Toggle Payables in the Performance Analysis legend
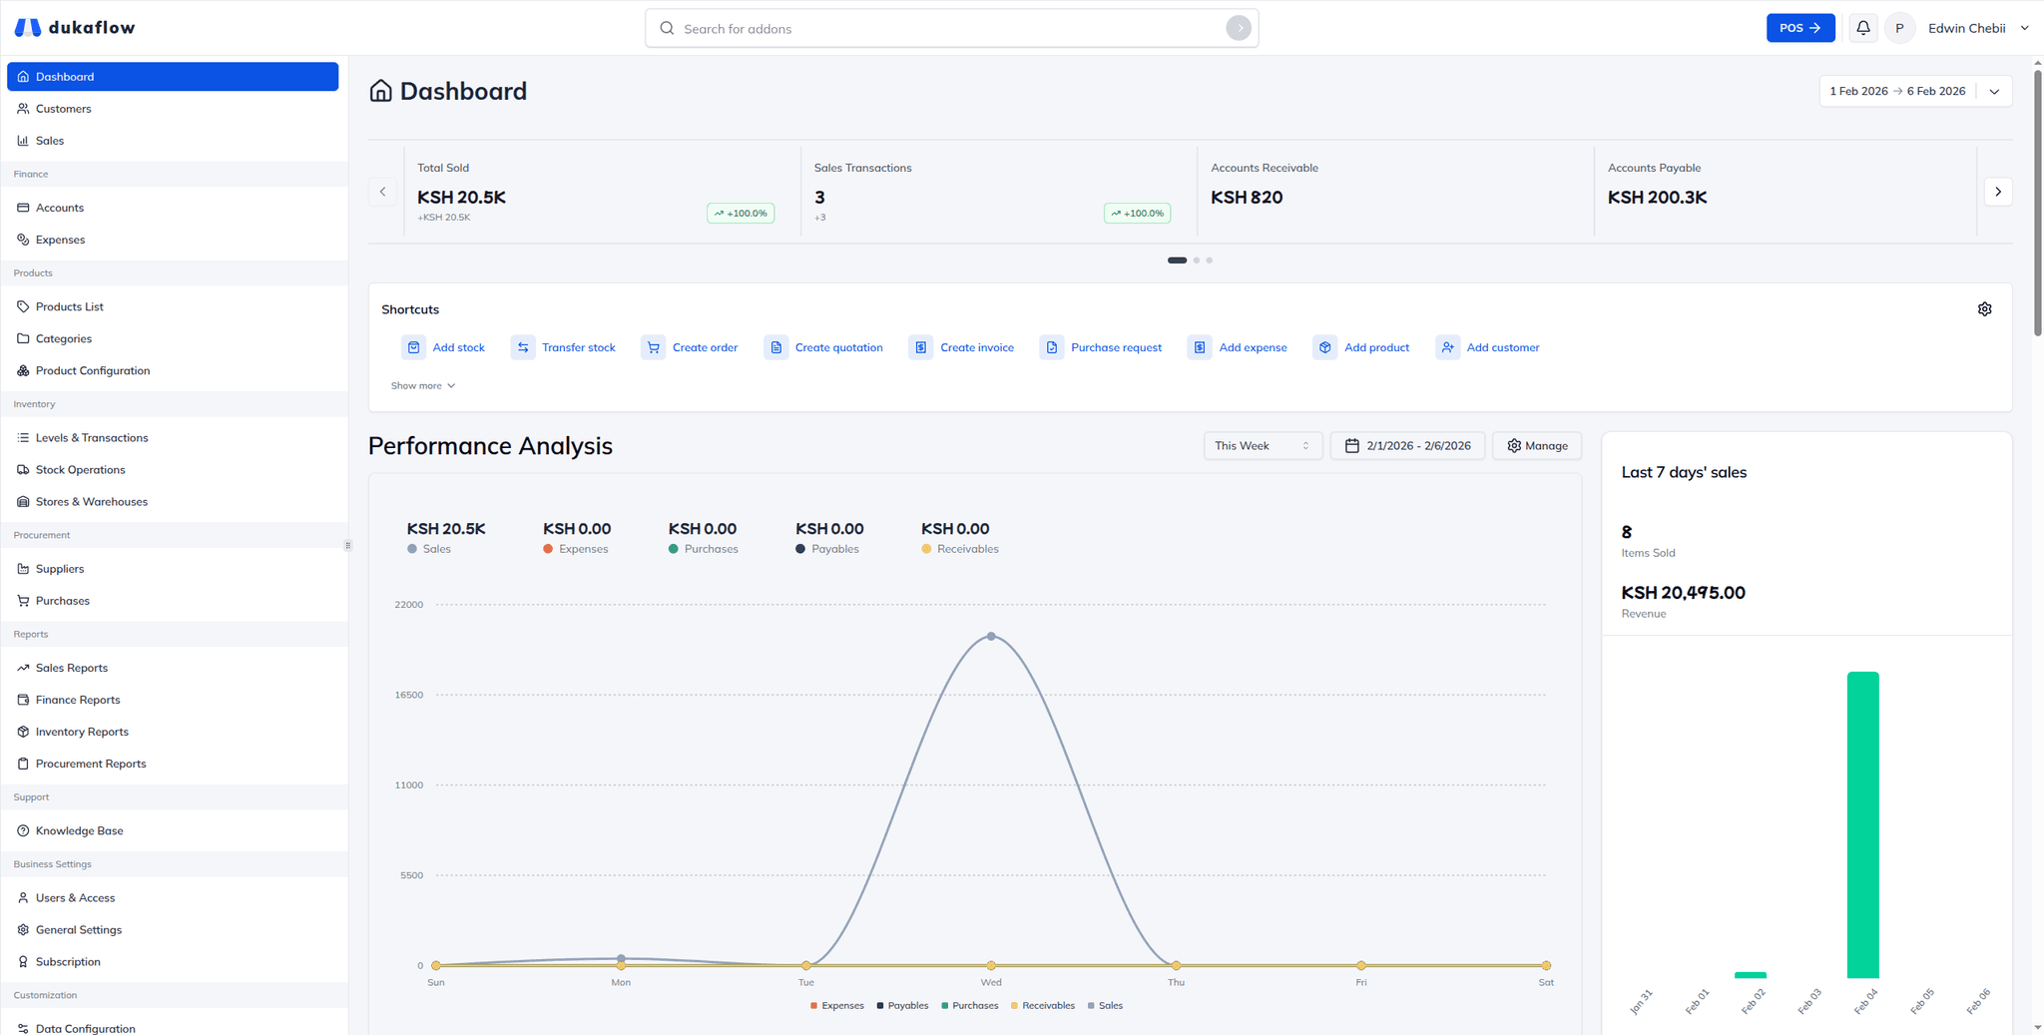 pyautogui.click(x=901, y=1005)
